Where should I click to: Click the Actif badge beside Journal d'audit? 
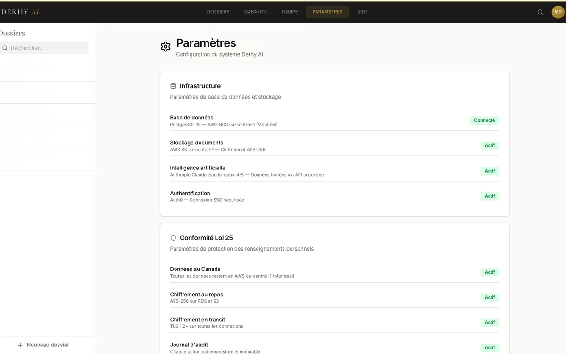490,347
